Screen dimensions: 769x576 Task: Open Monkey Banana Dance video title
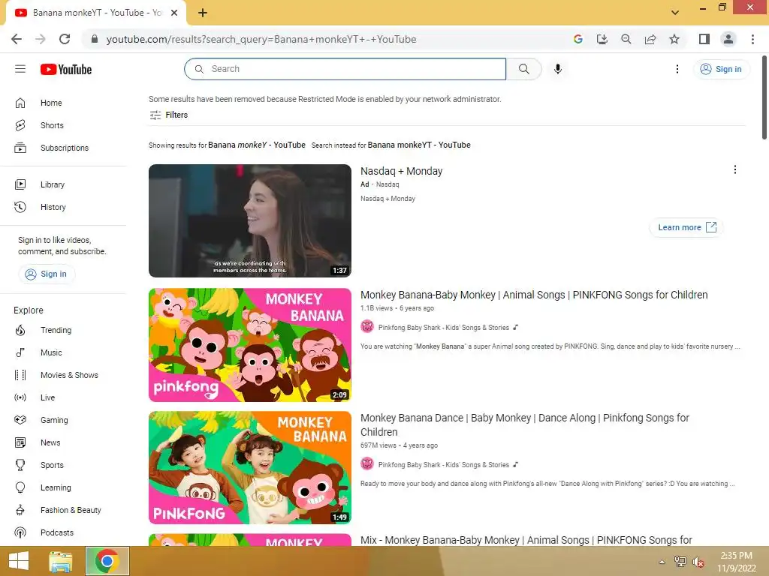pos(525,424)
